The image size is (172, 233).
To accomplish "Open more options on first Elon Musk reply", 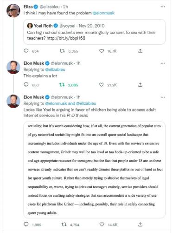I will (x=163, y=63).
